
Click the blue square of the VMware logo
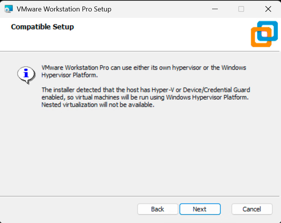[268, 30]
